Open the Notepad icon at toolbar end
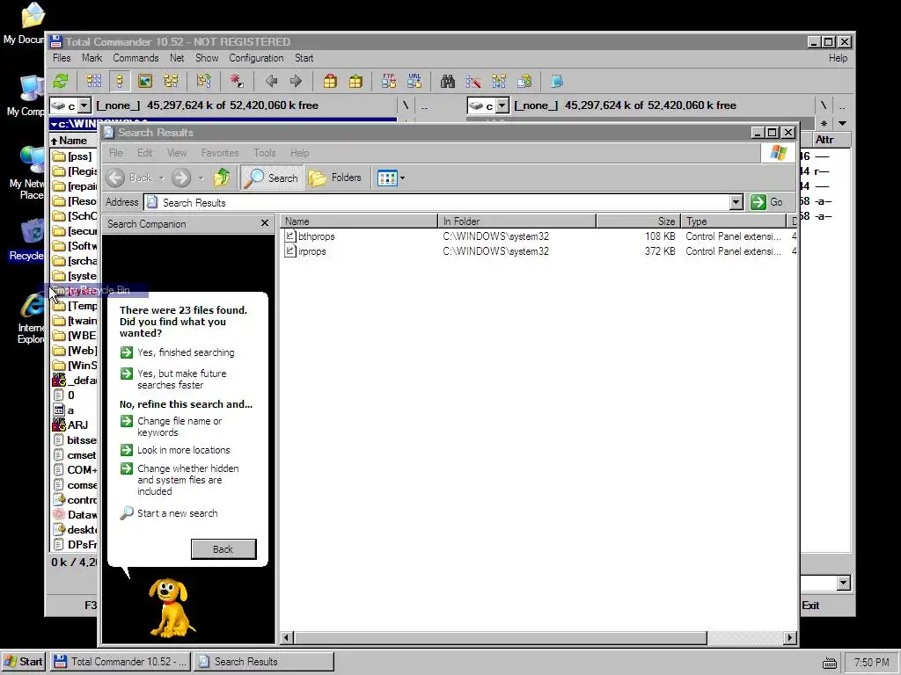The image size is (901, 675). pos(557,81)
